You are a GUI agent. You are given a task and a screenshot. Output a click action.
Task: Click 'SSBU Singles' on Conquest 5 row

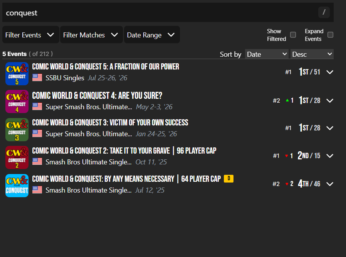point(65,78)
